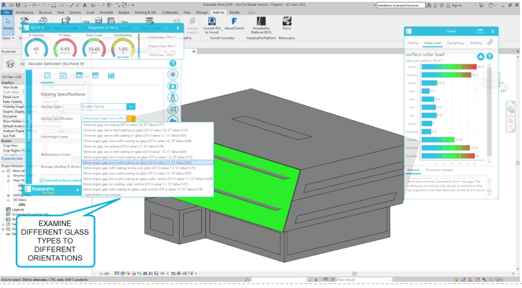Open About FormIt in the ribbon
522x288 pixels.
click(234, 24)
